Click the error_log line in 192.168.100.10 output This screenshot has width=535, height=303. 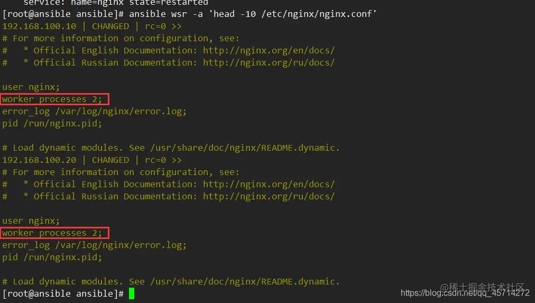click(x=95, y=112)
